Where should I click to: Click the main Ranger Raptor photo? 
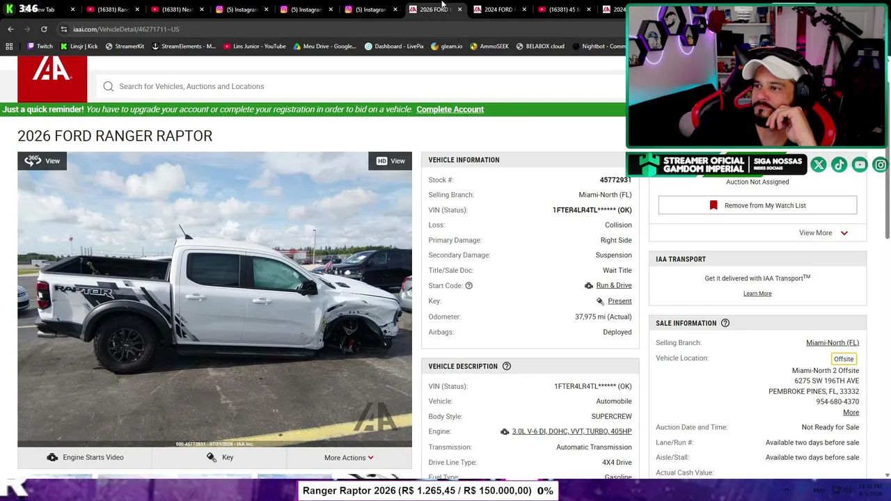coord(214,299)
